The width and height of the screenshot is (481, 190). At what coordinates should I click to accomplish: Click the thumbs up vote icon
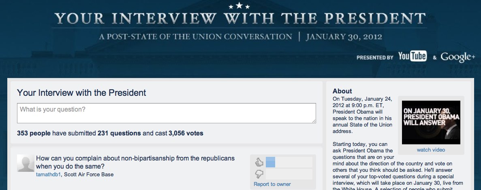pos(259,162)
